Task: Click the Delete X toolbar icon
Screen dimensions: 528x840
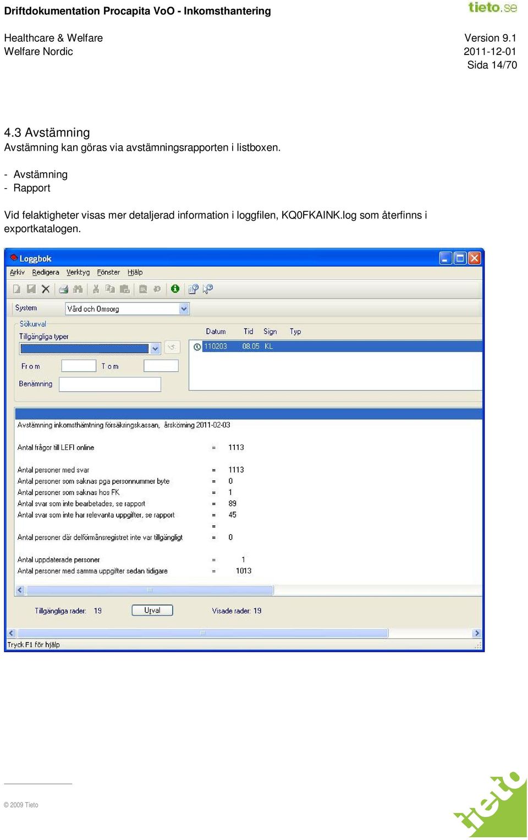Action: tap(46, 289)
